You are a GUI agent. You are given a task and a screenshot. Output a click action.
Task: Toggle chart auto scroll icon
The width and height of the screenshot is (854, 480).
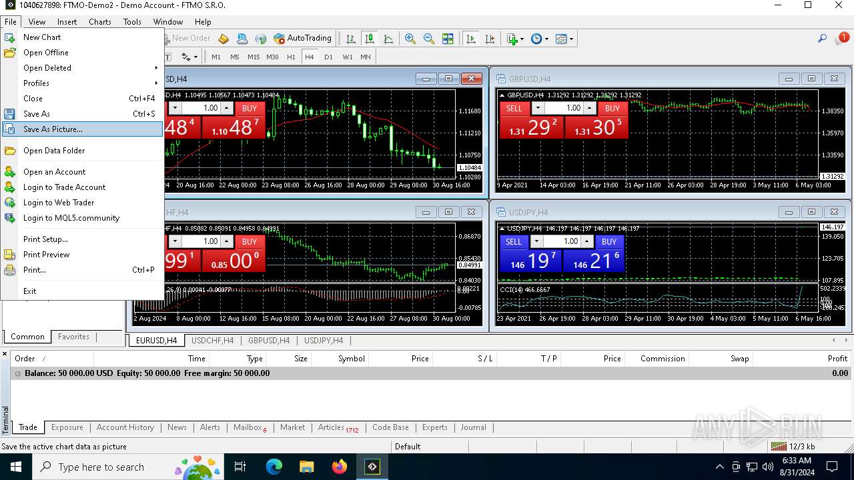point(471,39)
